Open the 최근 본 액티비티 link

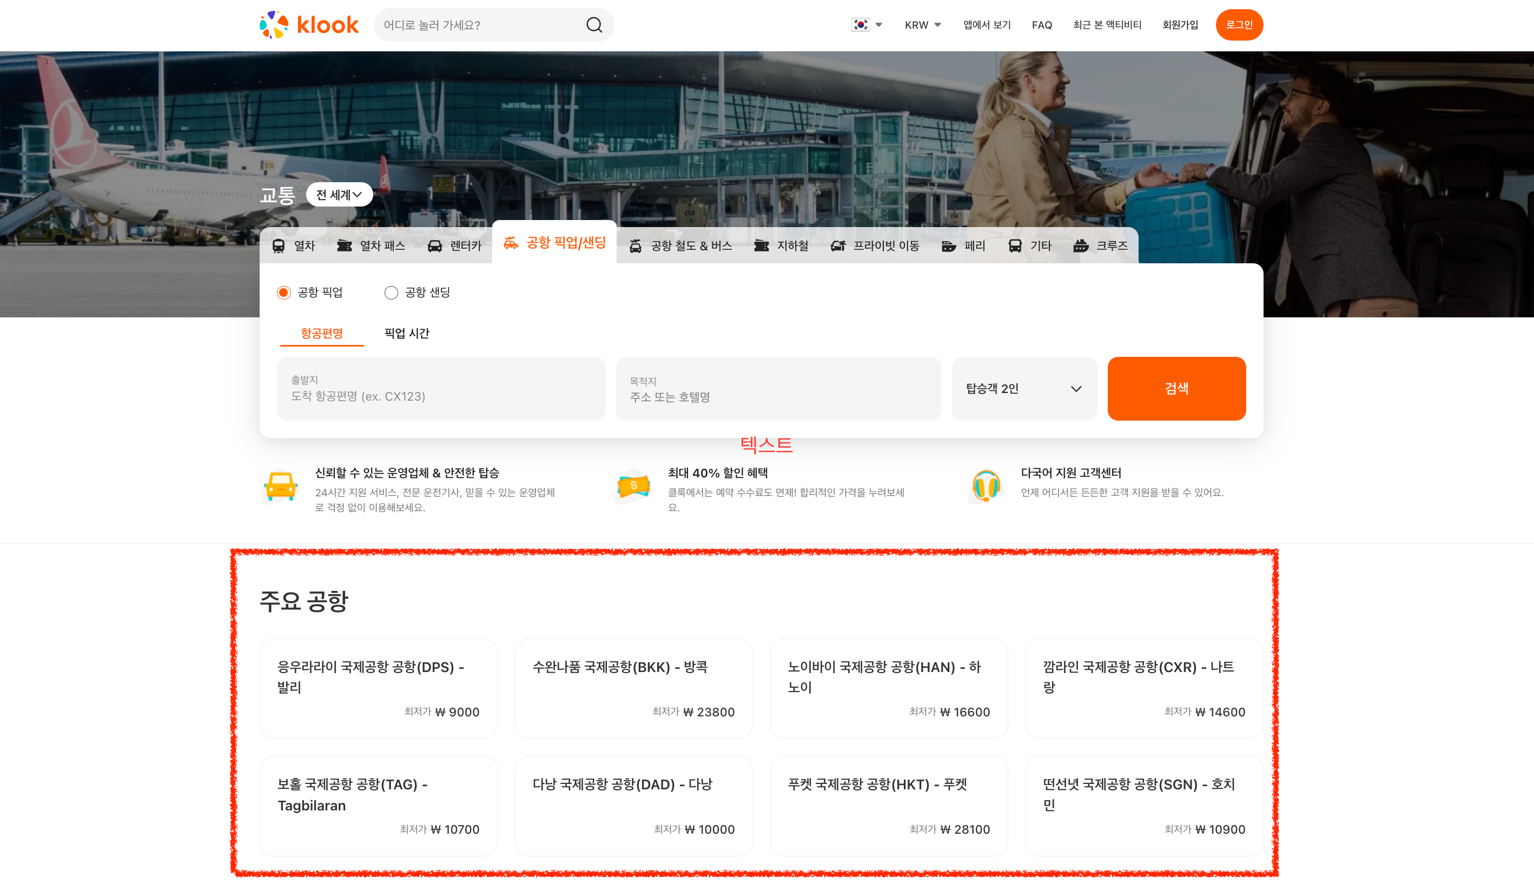[x=1107, y=25]
